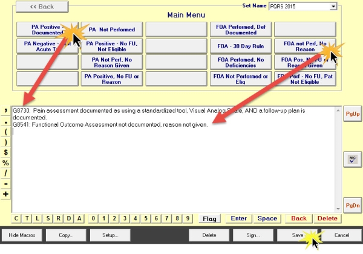This screenshot has width=363, height=254.
Task: Open the Setup... dialog
Action: click(110, 235)
